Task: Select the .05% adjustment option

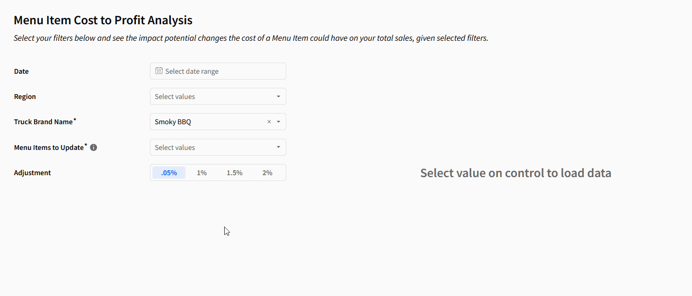Action: tap(169, 173)
